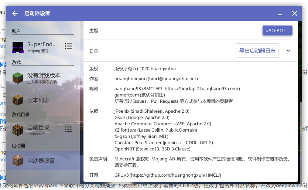Click the back arrow in title bar
This screenshot has height=190, width=308.
click(15, 13)
